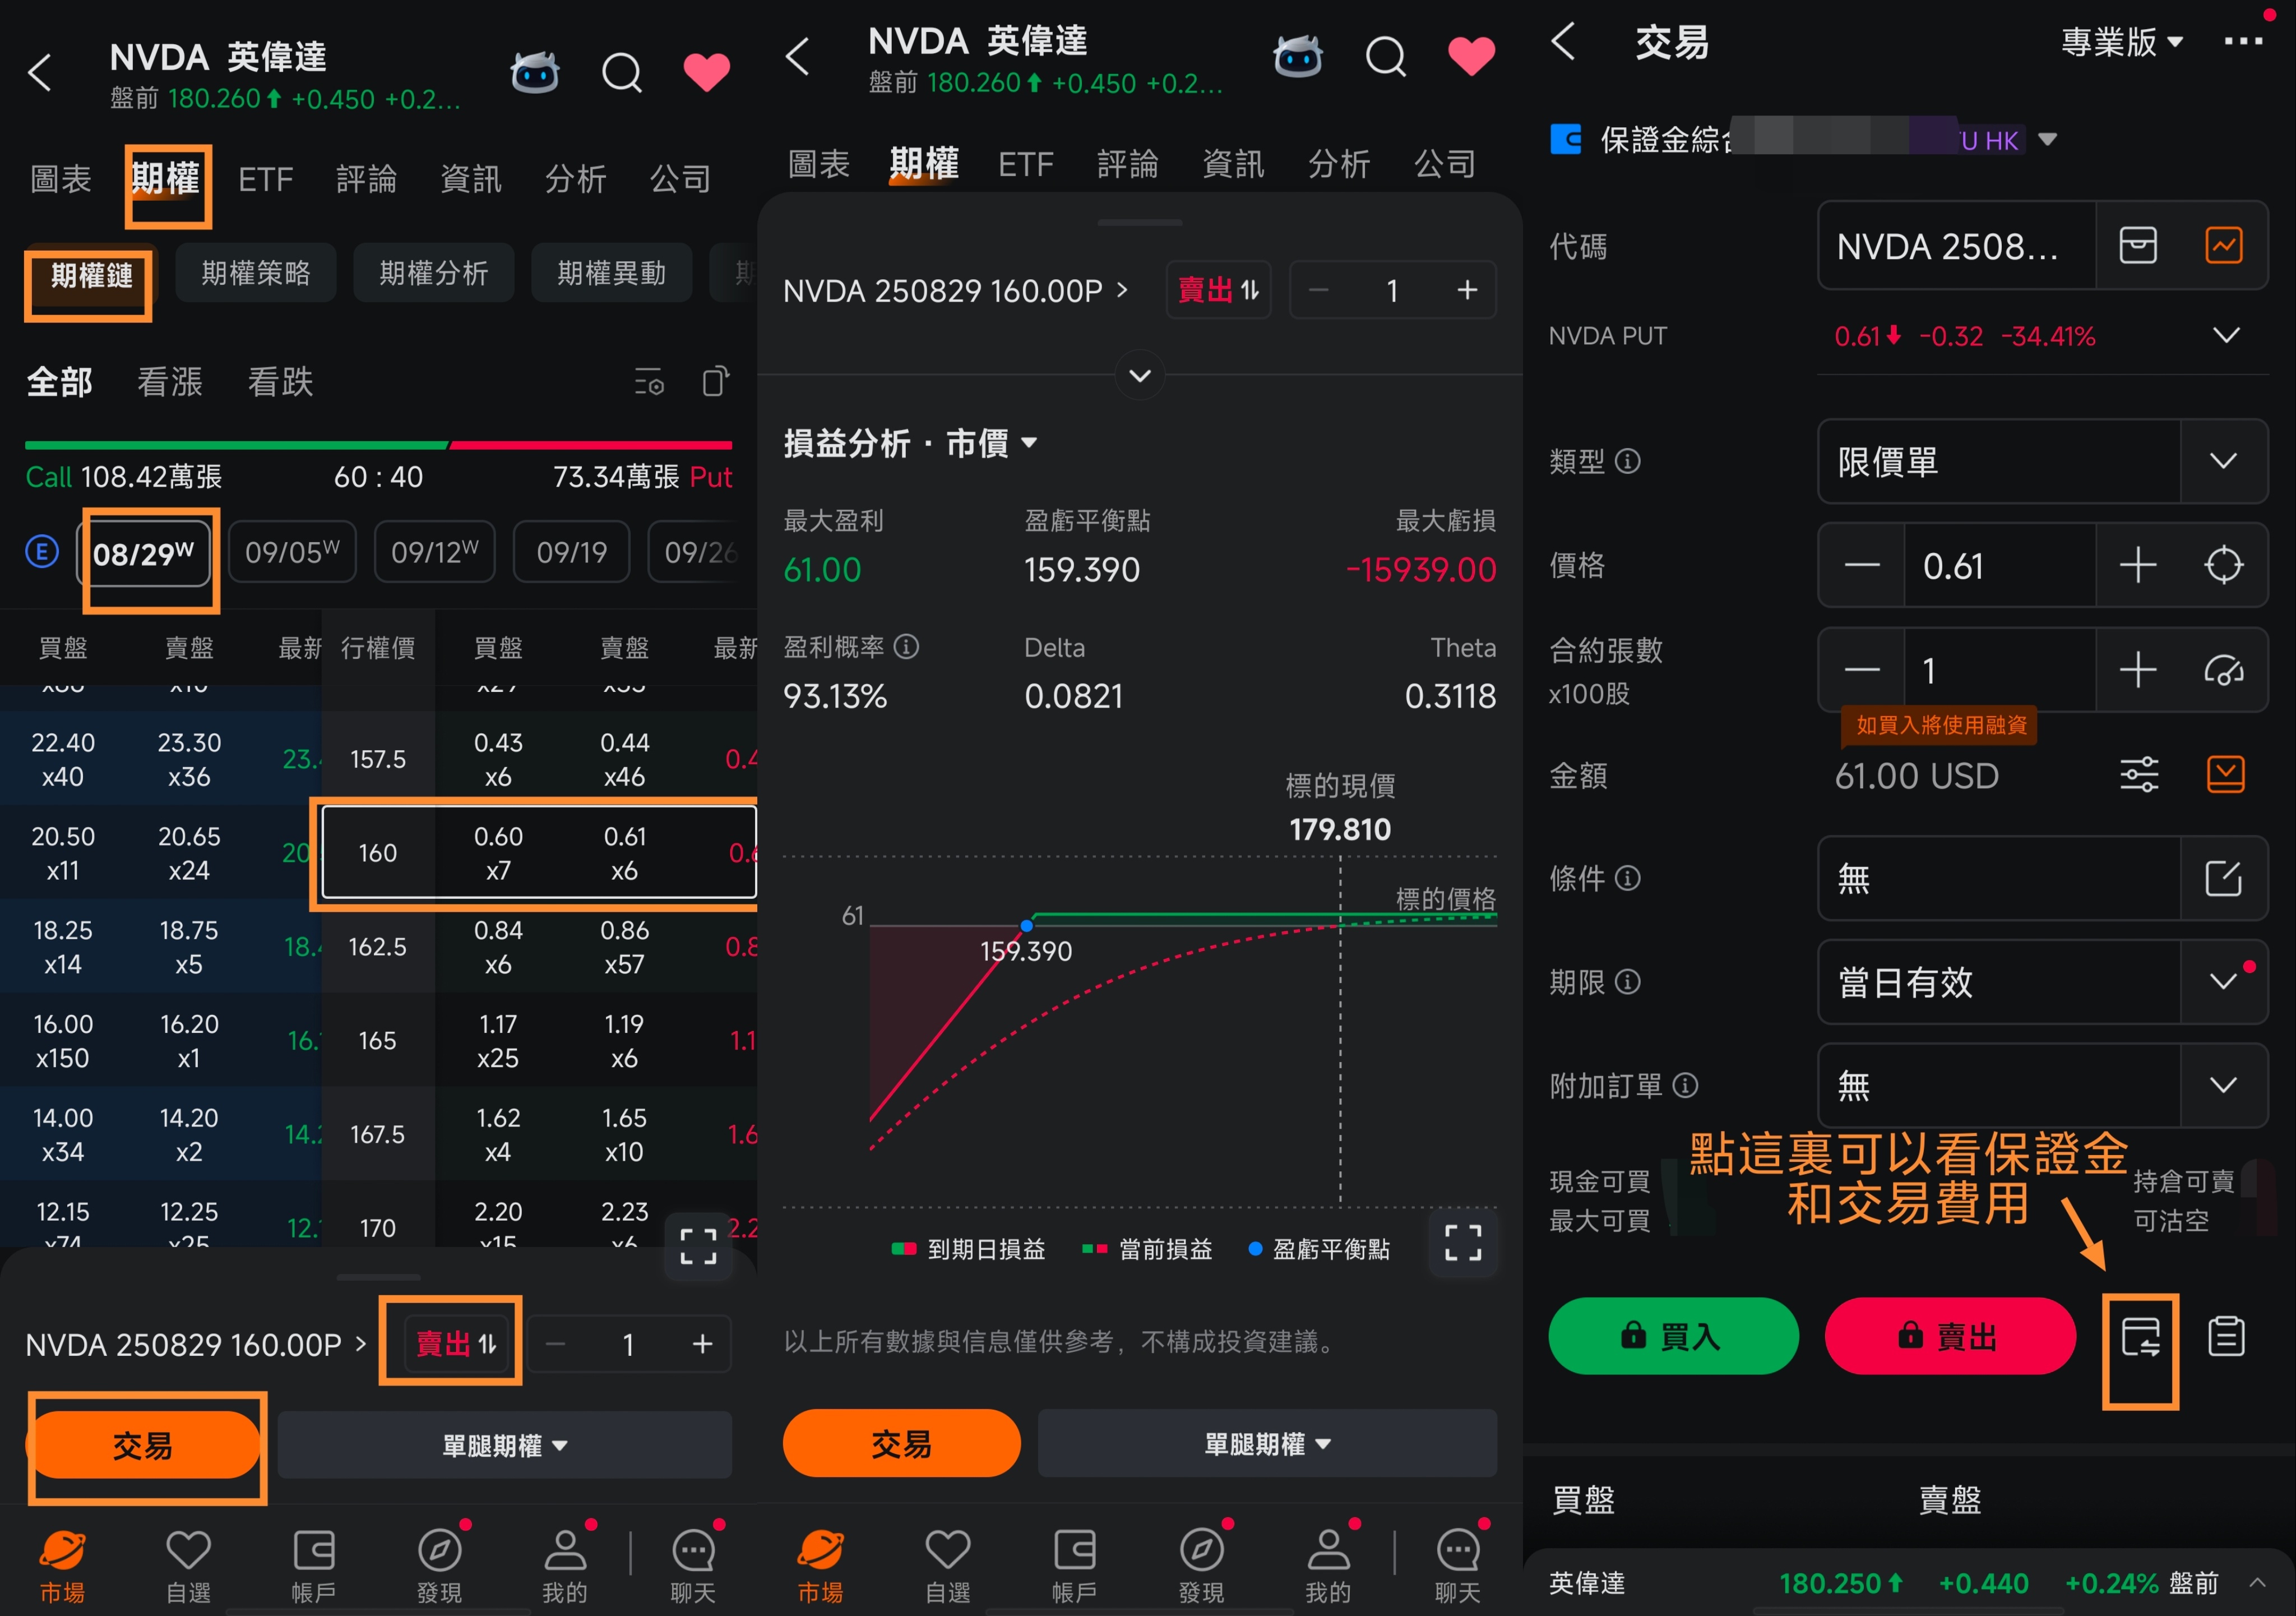This screenshot has height=1616, width=2296.
Task: Toggle sell direction in middle panel header
Action: pos(1218,290)
